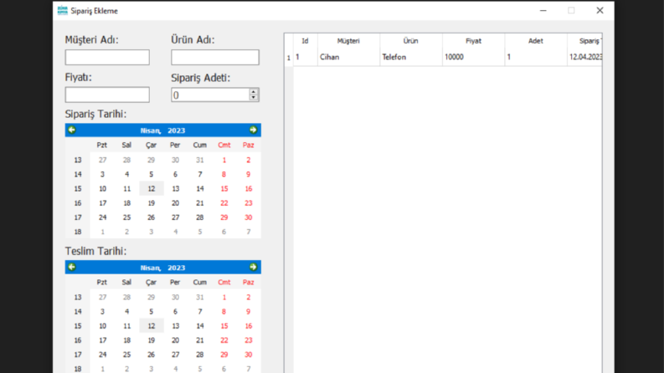This screenshot has height=373, width=664.
Task: Select the Cihan customer cell
Action: [348, 57]
